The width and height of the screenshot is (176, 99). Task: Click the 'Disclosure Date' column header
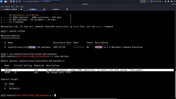click(x=62, y=43)
